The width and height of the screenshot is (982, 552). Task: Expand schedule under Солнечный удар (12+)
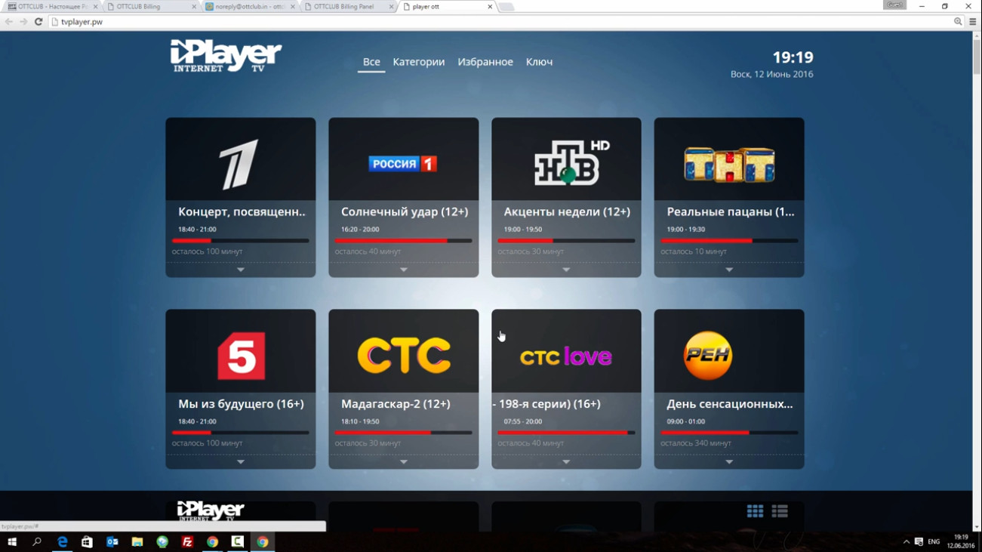click(404, 270)
